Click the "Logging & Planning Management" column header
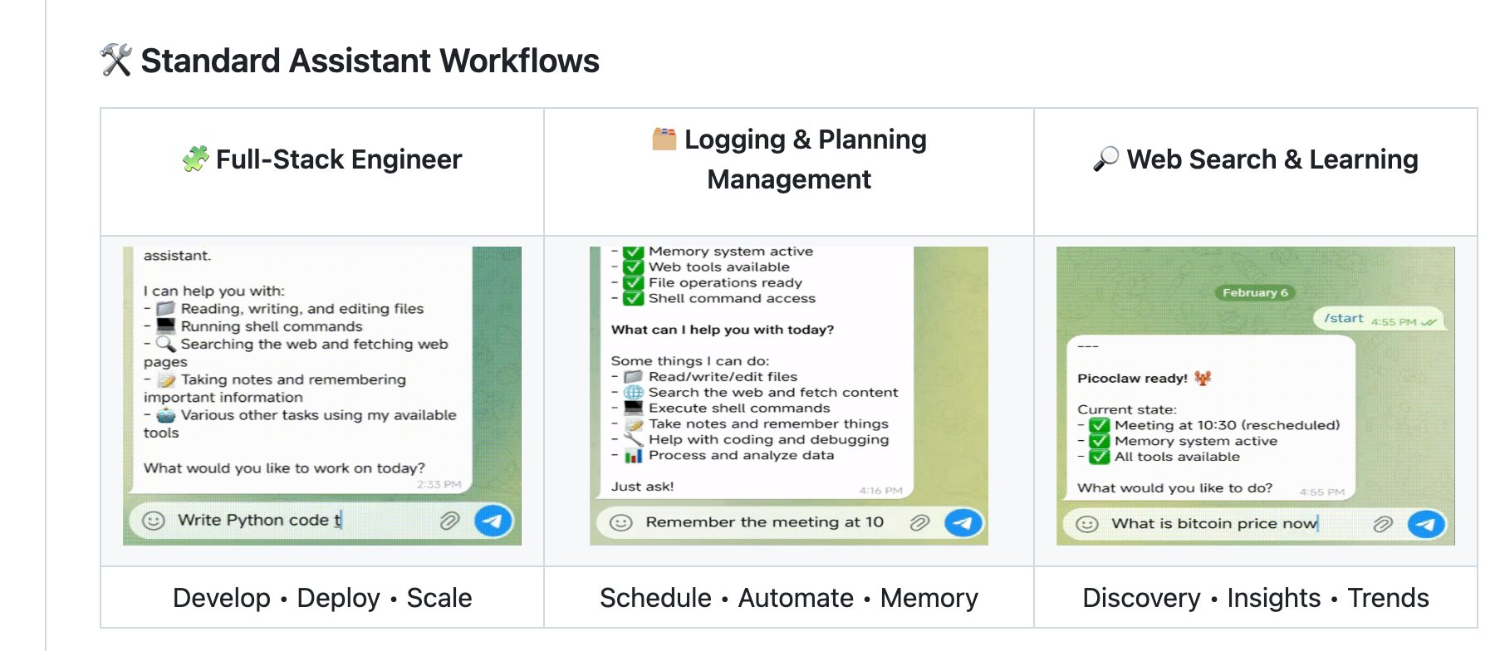1500x651 pixels. click(789, 159)
